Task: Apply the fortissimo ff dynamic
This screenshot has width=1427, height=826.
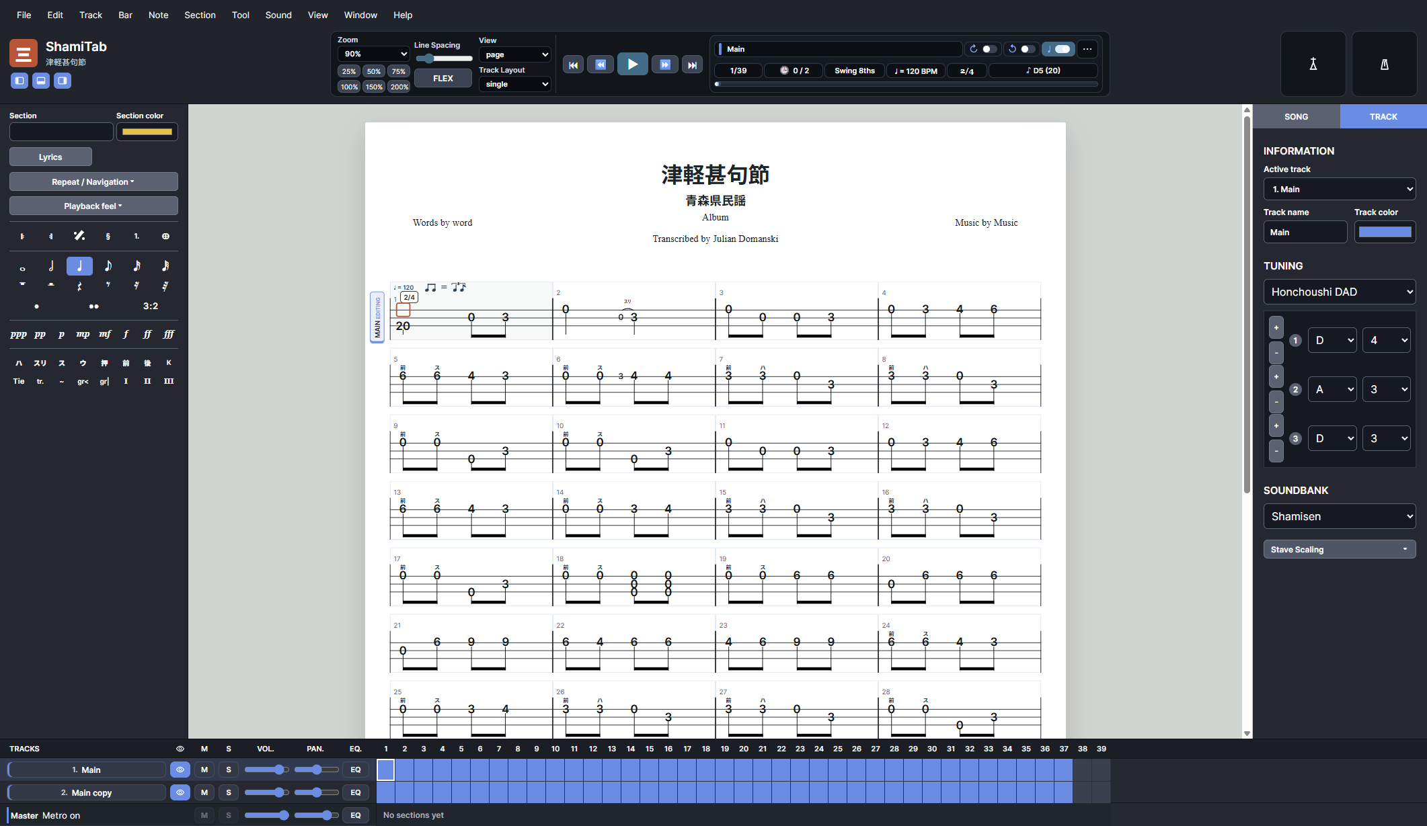Action: (147, 334)
